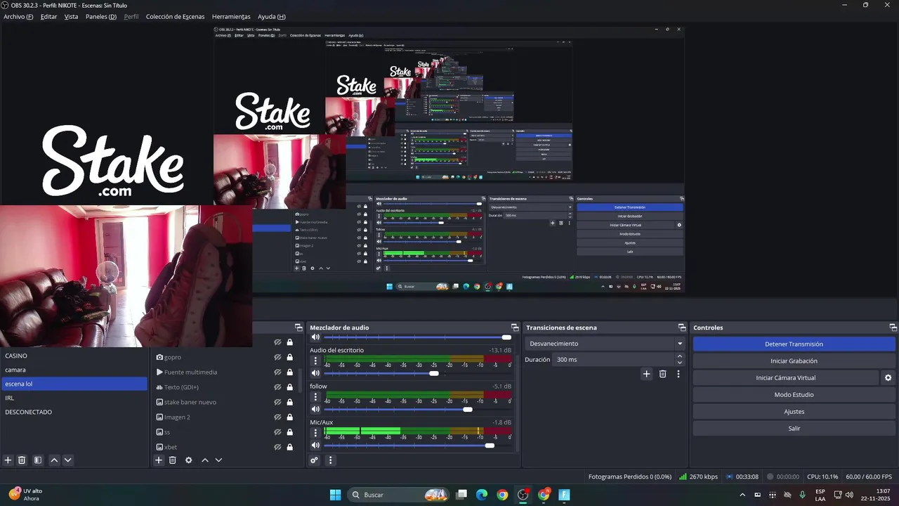Click the Salir button

click(x=794, y=428)
